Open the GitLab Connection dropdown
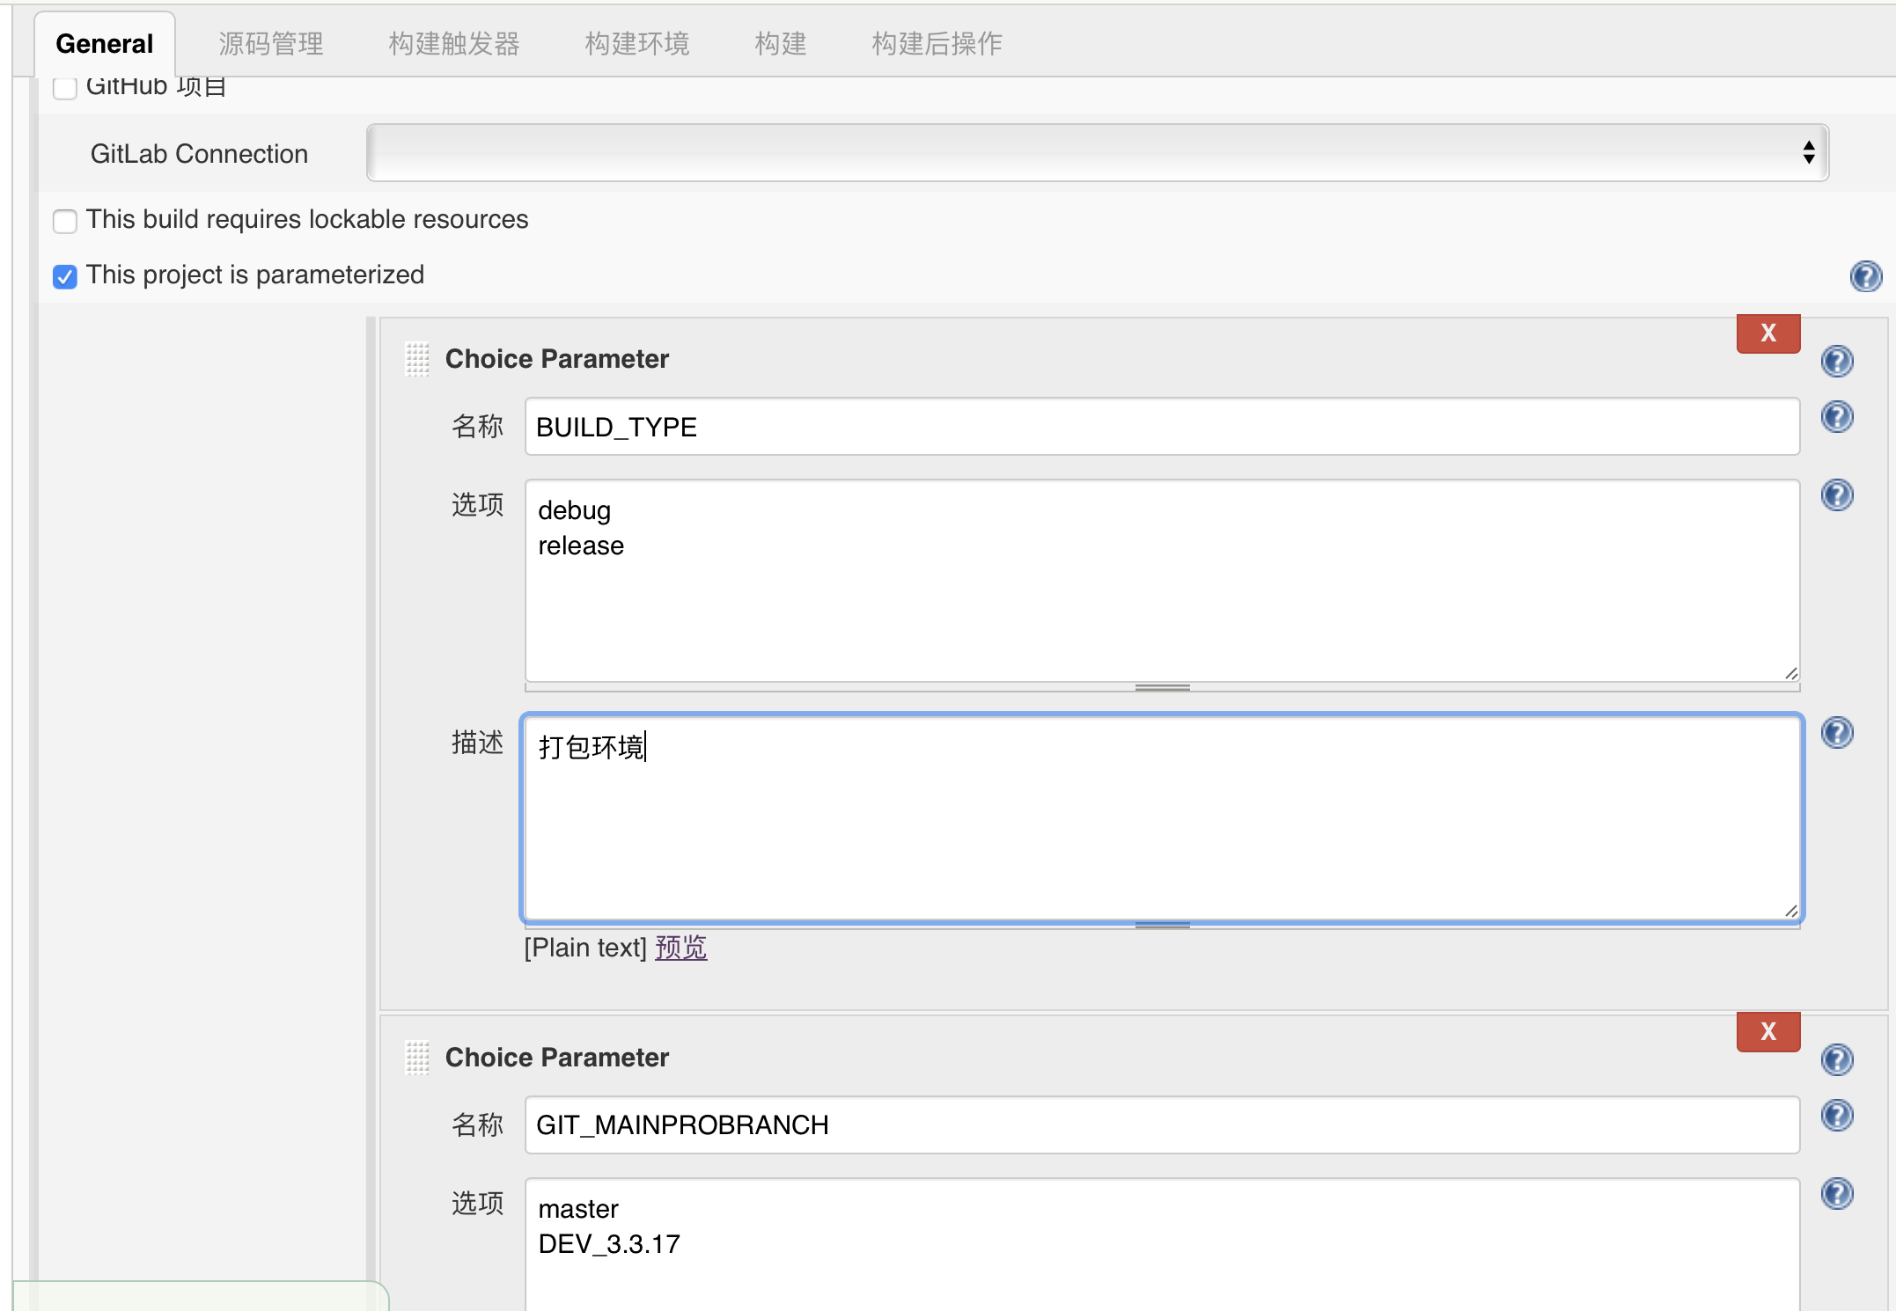 (x=1097, y=153)
